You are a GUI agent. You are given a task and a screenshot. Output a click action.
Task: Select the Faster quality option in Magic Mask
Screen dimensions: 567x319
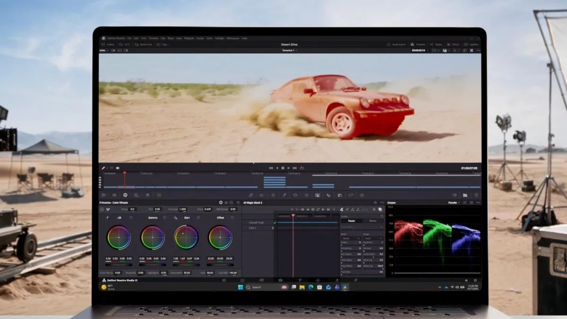352,221
